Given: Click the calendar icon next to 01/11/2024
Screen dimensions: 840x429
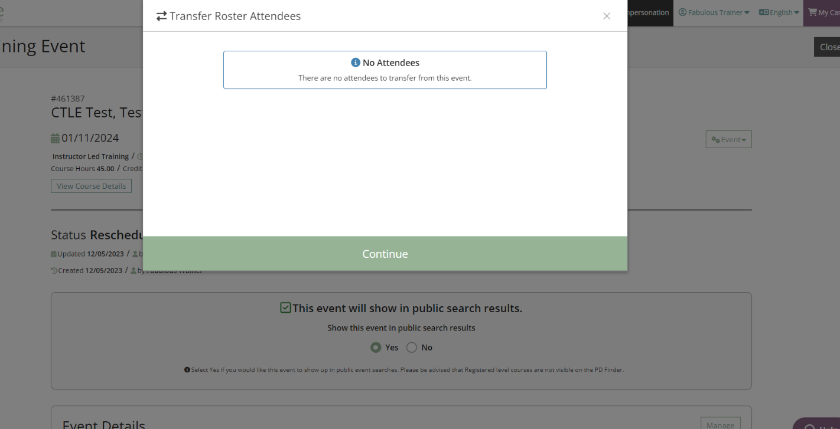Looking at the screenshot, I should [55, 139].
